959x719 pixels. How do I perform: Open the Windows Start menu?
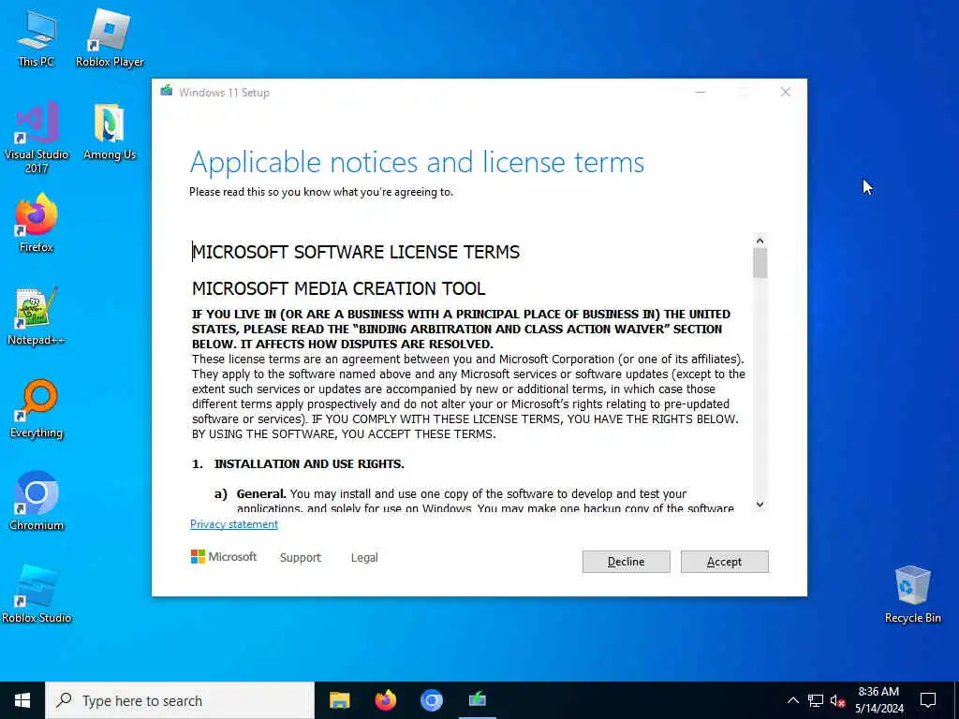tap(22, 700)
